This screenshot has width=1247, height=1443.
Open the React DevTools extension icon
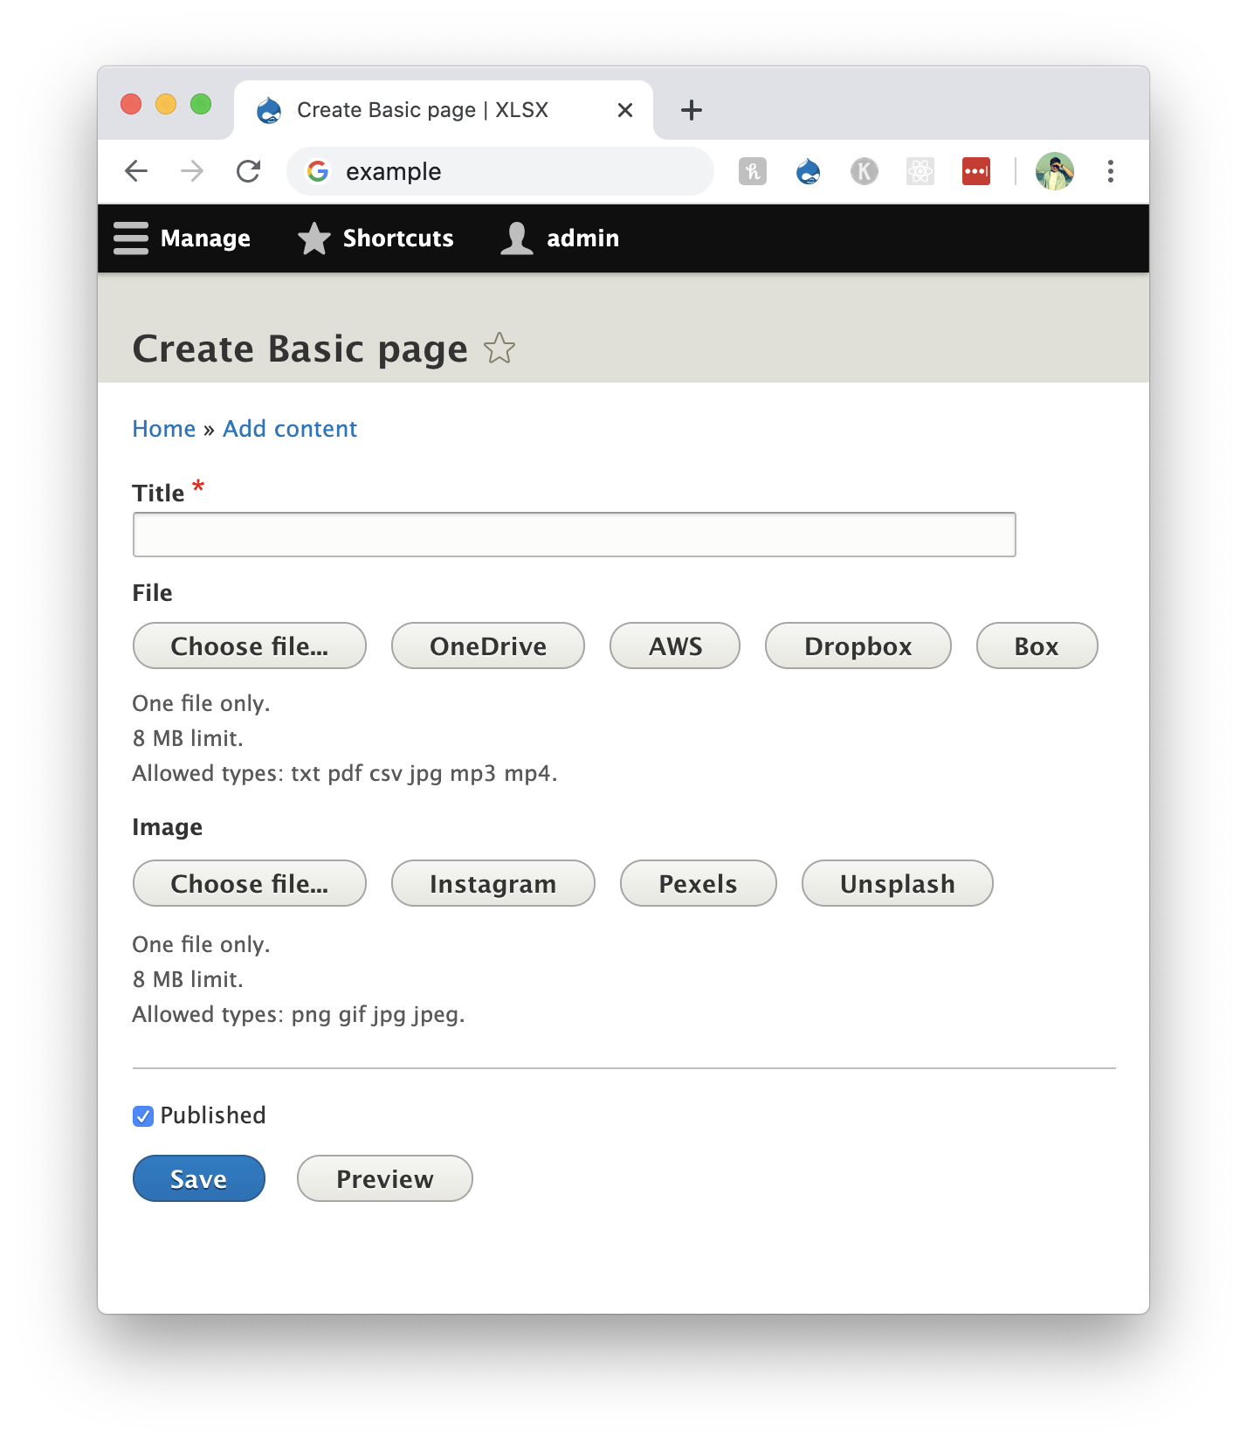pos(920,171)
